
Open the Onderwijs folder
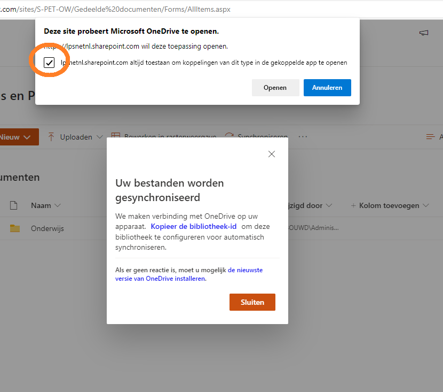tap(47, 228)
